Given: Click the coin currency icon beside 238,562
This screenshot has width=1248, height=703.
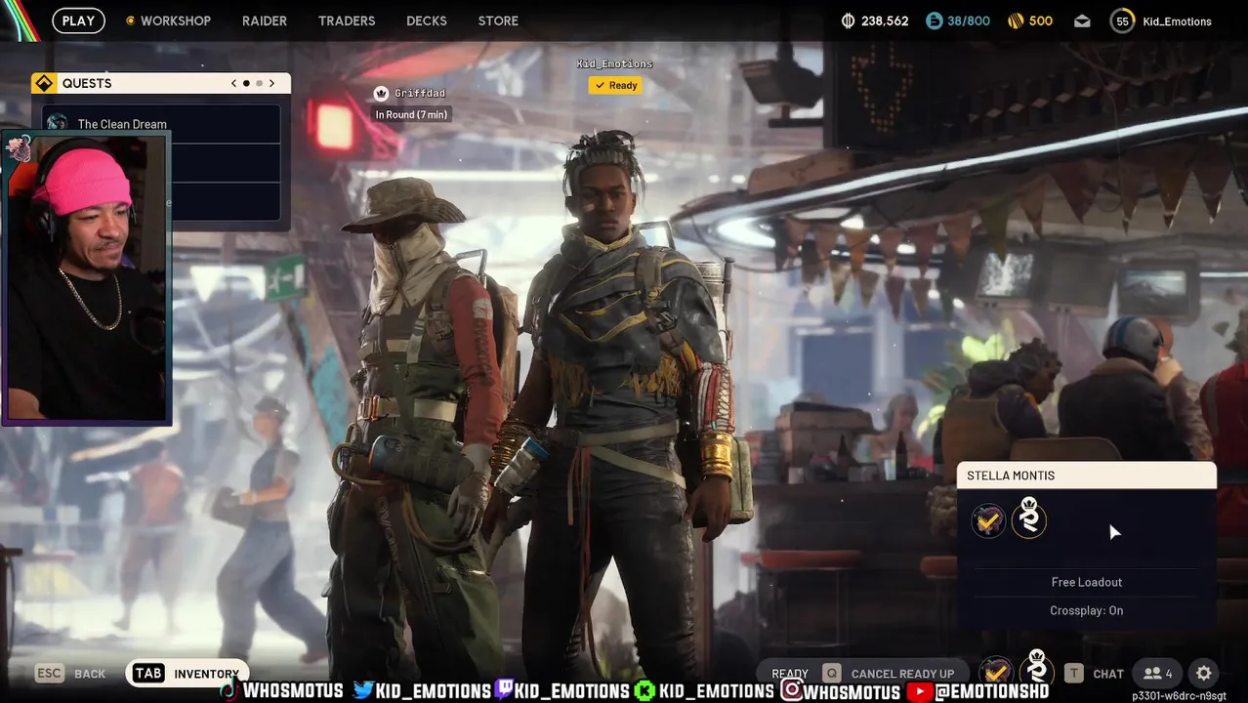Looking at the screenshot, I should click(848, 21).
